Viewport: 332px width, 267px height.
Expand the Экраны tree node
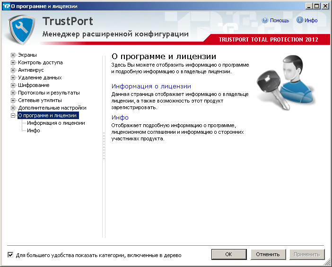click(13, 55)
